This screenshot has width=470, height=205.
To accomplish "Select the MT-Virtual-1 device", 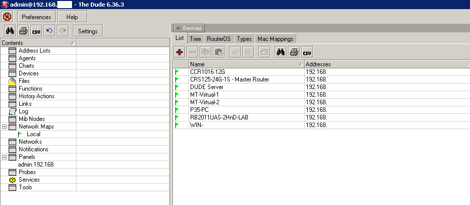I will [321, 95].
